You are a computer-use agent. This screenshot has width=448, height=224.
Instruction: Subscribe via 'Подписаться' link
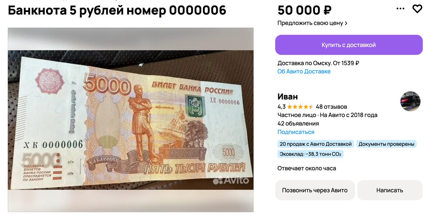pos(296,132)
